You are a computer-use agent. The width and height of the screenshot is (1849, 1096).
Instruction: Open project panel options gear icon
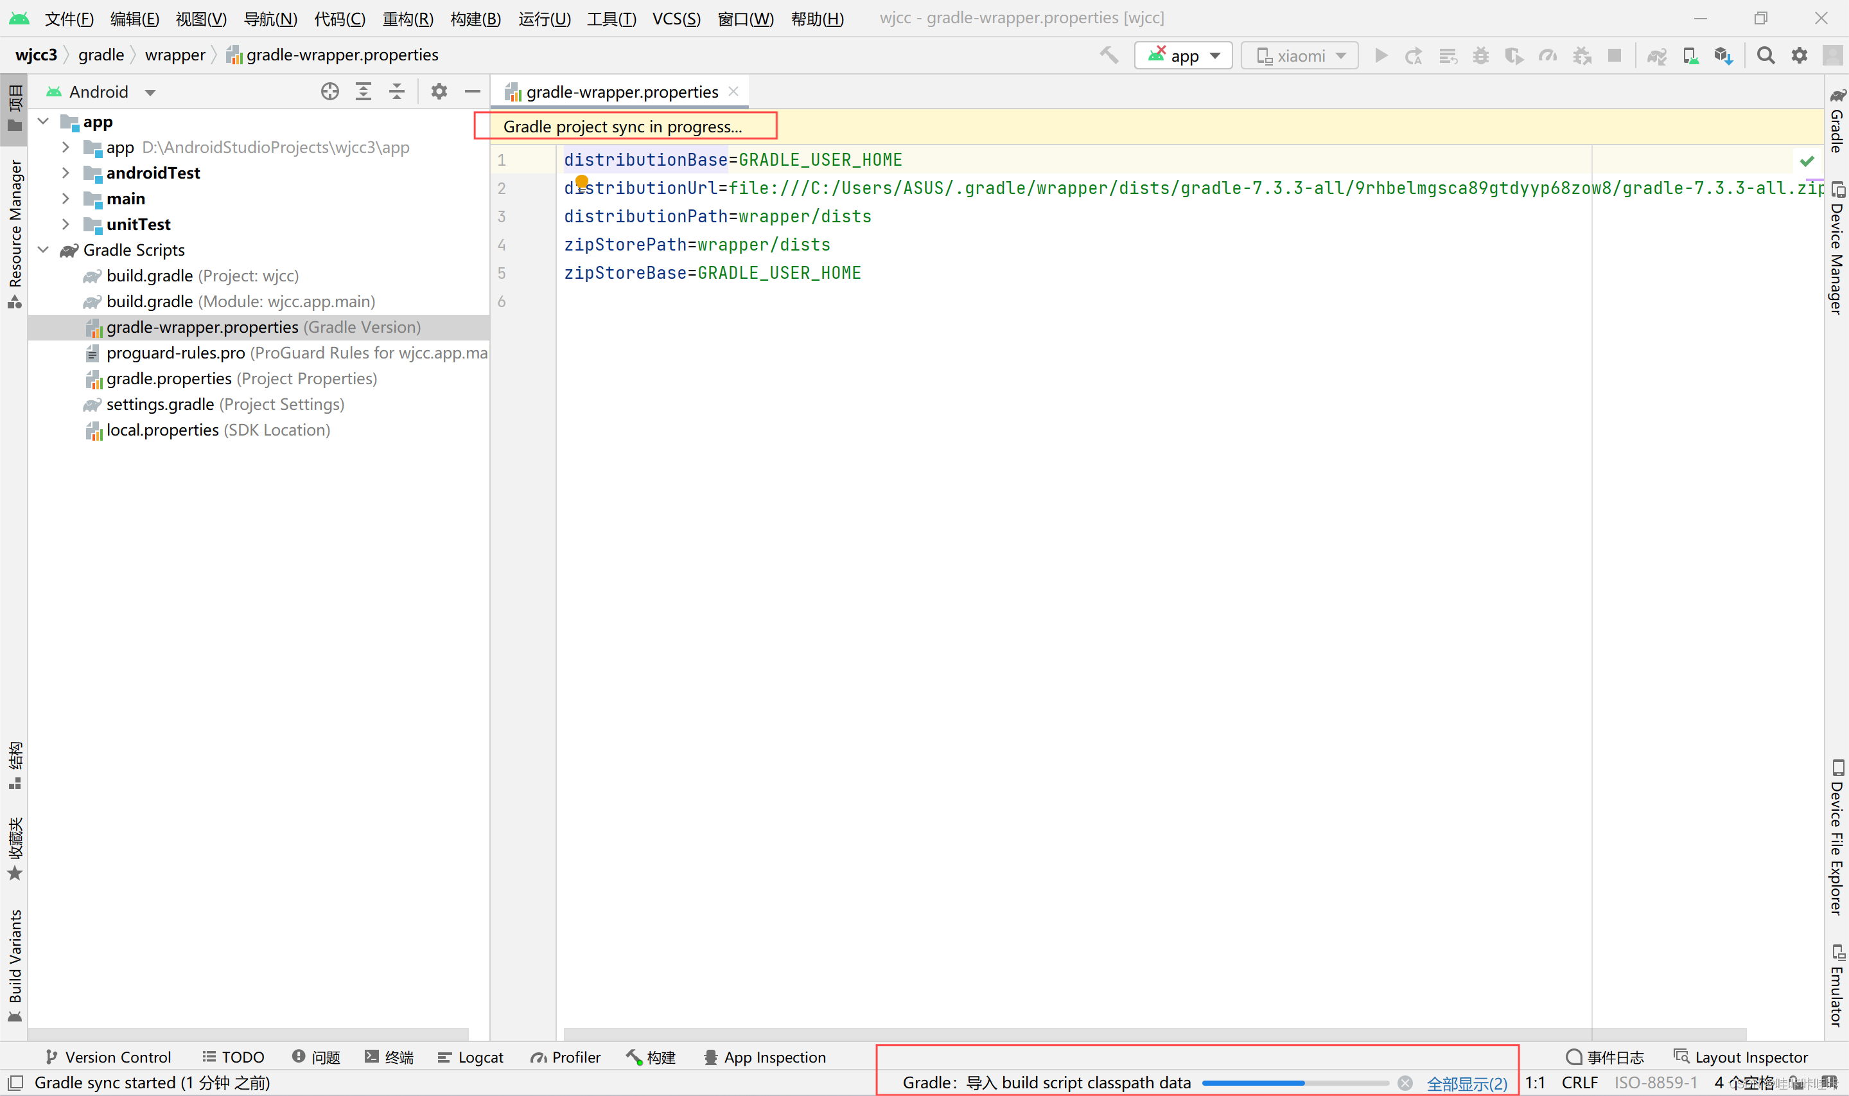tap(439, 92)
